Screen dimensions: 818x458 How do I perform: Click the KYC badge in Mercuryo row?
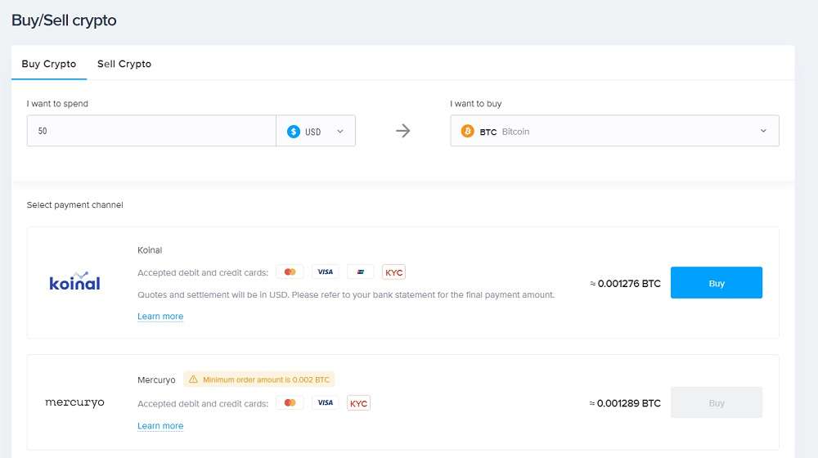coord(358,403)
